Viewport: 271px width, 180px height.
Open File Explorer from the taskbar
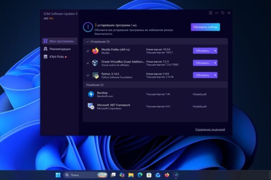pyautogui.click(x=131, y=175)
